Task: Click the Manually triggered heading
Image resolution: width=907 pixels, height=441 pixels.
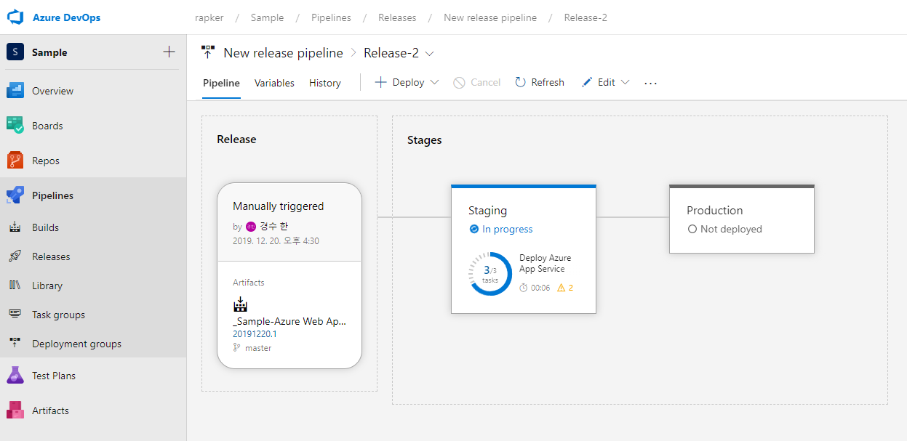Action: 279,206
